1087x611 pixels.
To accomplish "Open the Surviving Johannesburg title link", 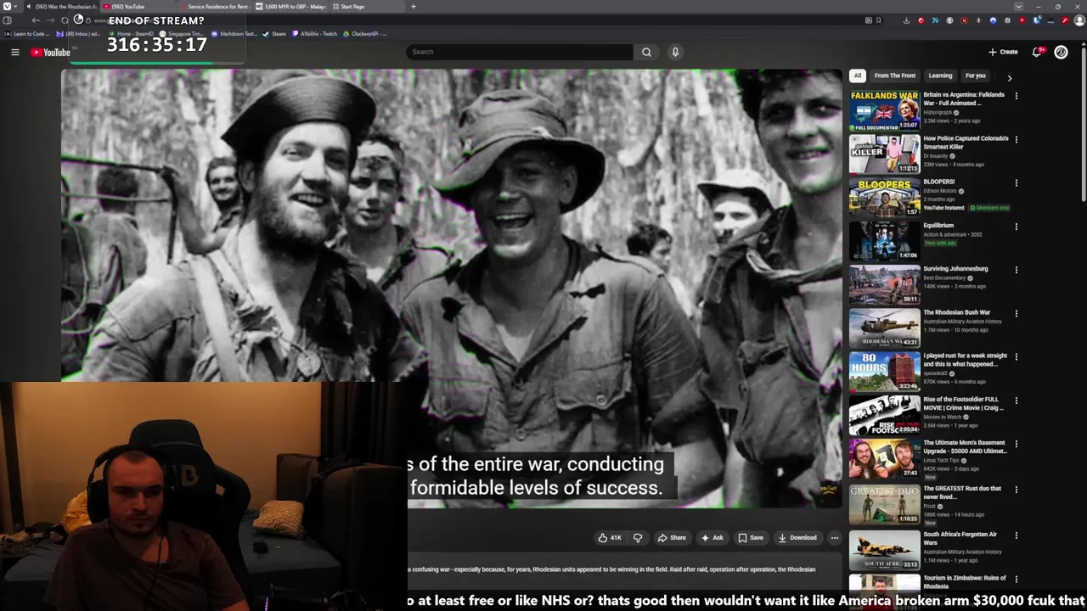I will click(x=955, y=269).
